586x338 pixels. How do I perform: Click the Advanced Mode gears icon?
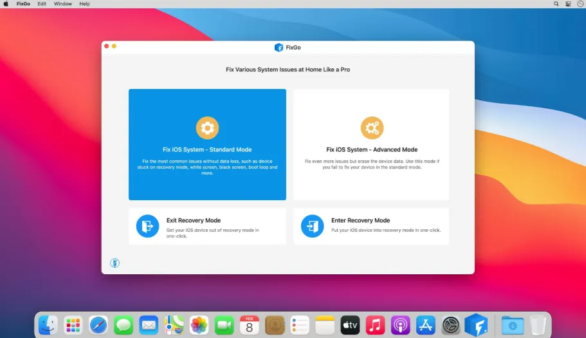[372, 128]
